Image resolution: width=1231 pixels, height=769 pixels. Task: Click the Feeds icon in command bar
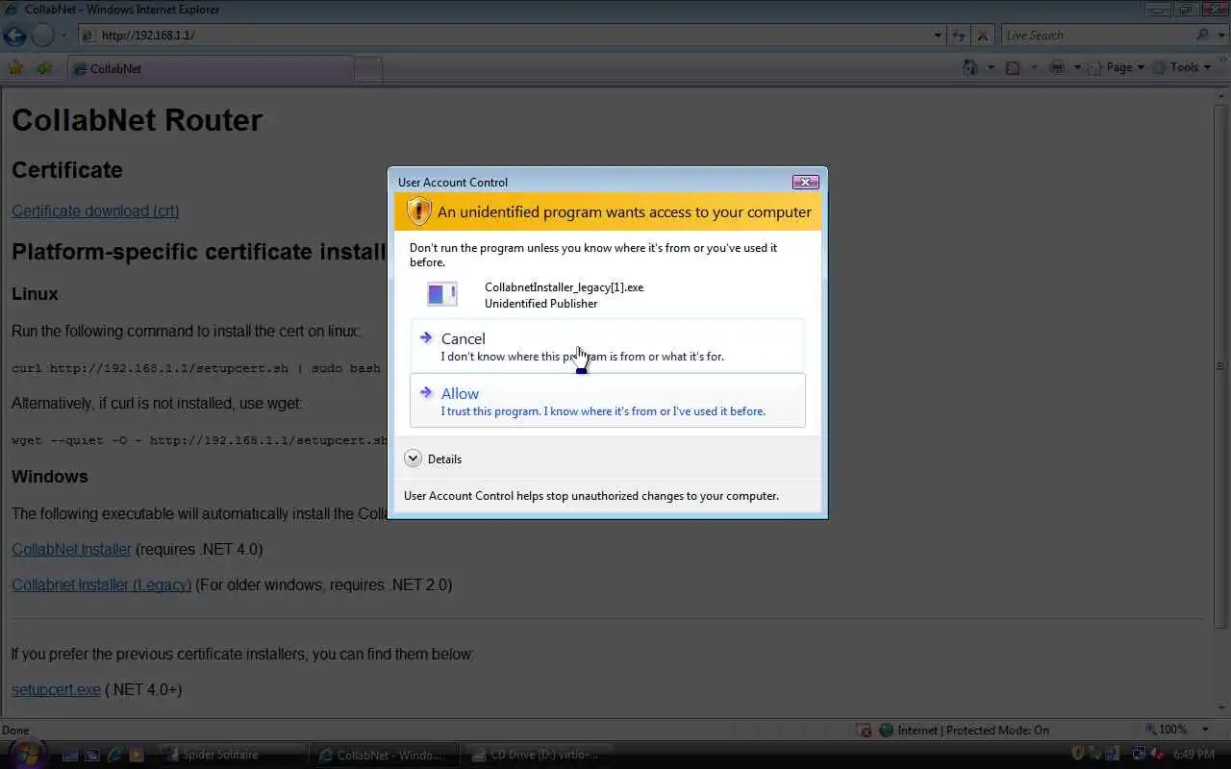coord(1013,67)
